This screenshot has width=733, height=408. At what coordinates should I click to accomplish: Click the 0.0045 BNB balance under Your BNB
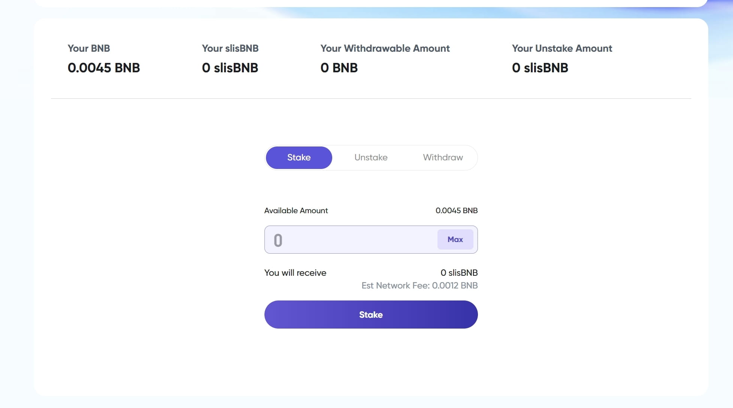[x=104, y=68]
